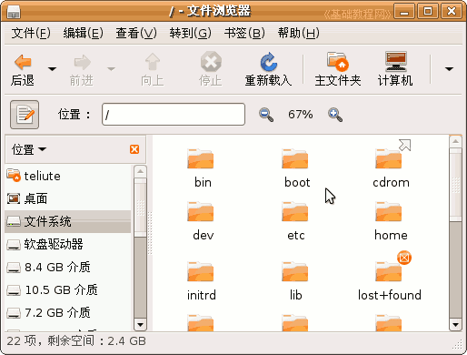Open the 查看(V) menu

pos(136,33)
